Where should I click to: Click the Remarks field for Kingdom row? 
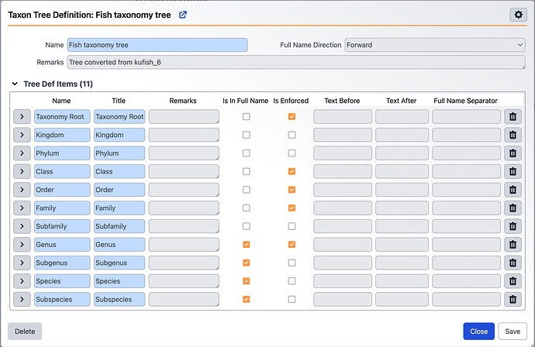pyautogui.click(x=184, y=135)
